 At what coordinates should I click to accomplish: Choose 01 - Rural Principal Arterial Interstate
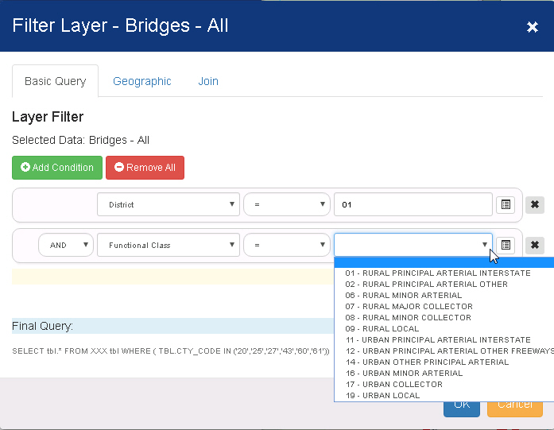pyautogui.click(x=437, y=273)
